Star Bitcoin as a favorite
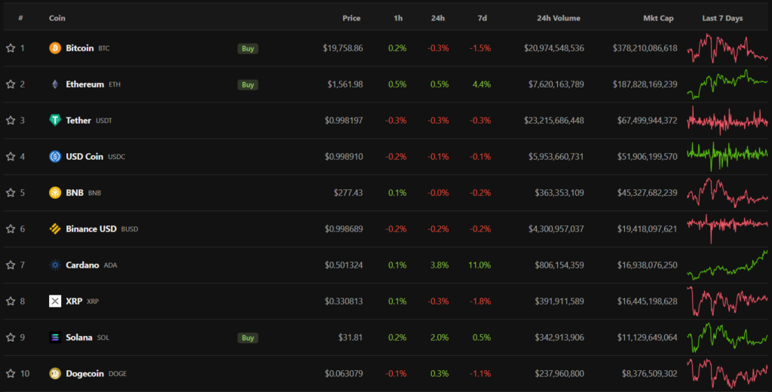This screenshot has height=392, width=772. (x=11, y=48)
